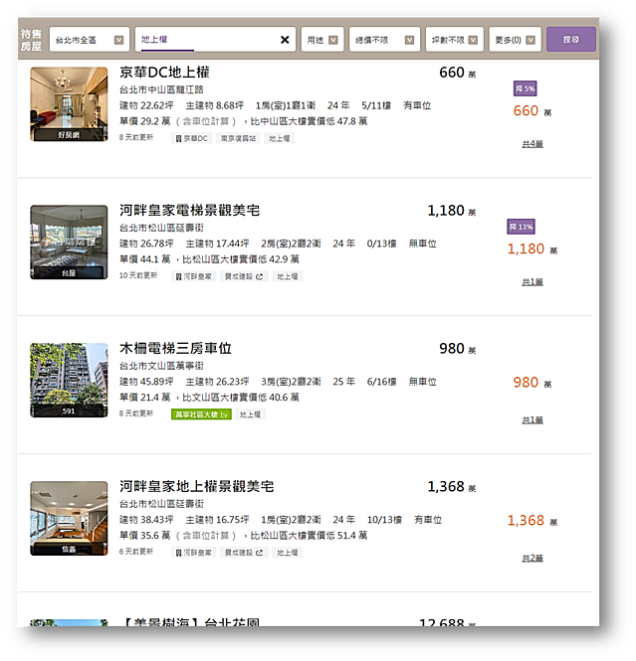Open the 河畔皇家電梯景觀美宅 listing title
The height and width of the screenshot is (661, 636).
[189, 211]
